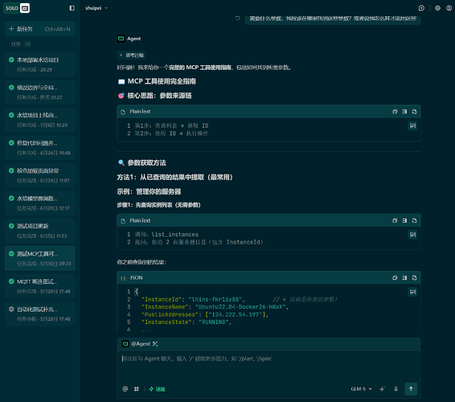Click the sparkle prompt-enhance icon near GLM-5
Viewport: 455px width, 402px height.
[382, 389]
